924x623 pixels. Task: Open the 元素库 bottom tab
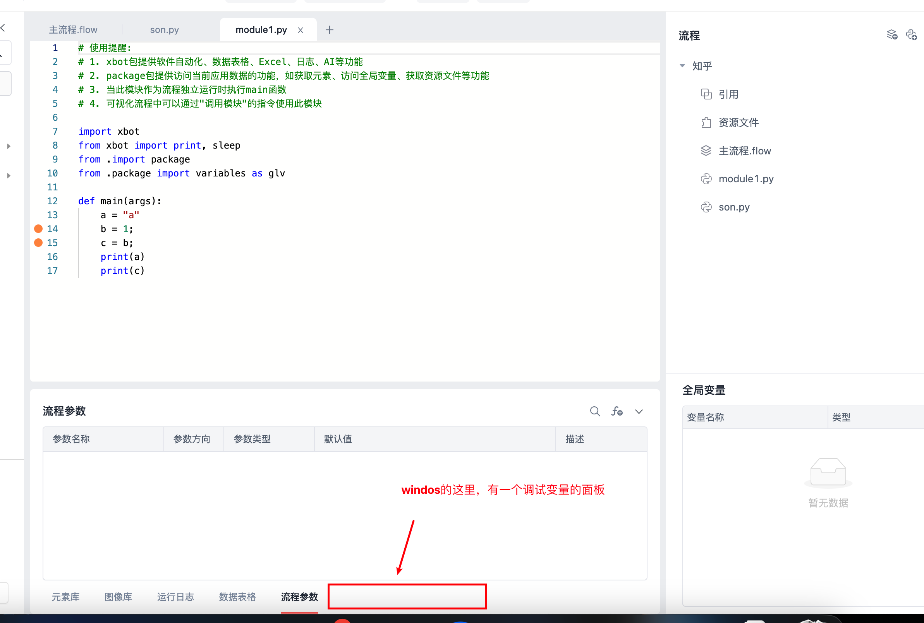65,597
